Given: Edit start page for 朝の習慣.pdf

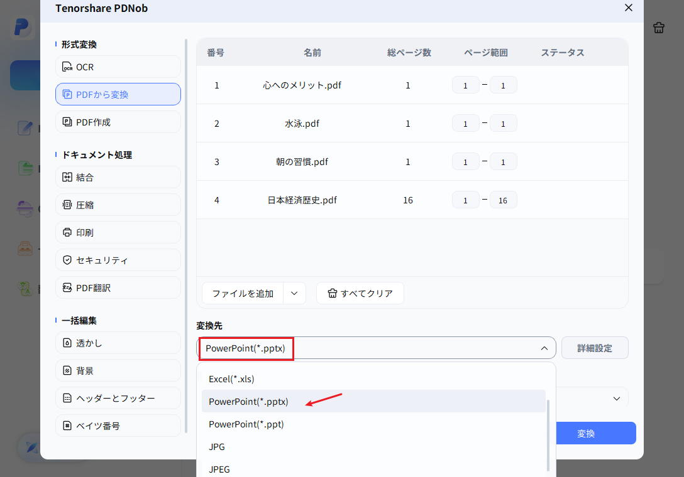Looking at the screenshot, I should 465,161.
